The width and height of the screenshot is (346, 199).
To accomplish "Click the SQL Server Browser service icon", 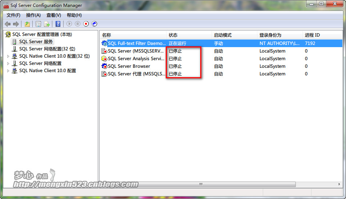I will click(104, 66).
